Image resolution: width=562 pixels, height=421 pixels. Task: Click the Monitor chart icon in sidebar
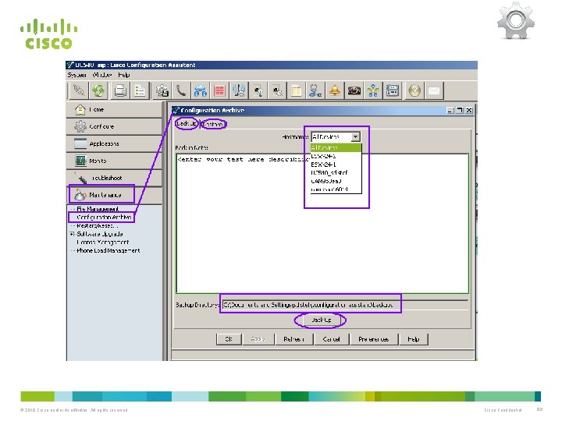click(80, 161)
